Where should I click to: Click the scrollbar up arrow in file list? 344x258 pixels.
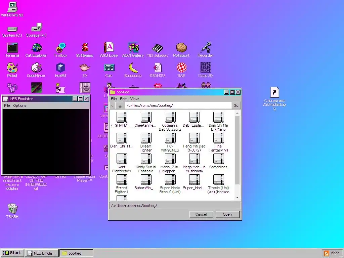[237, 113]
